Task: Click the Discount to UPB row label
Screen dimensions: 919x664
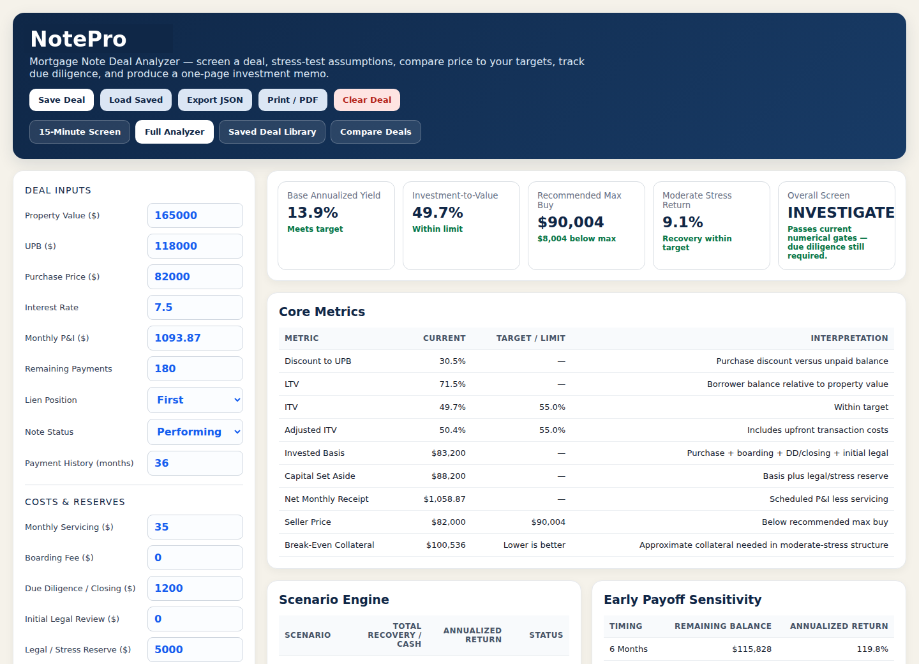Action: point(318,361)
